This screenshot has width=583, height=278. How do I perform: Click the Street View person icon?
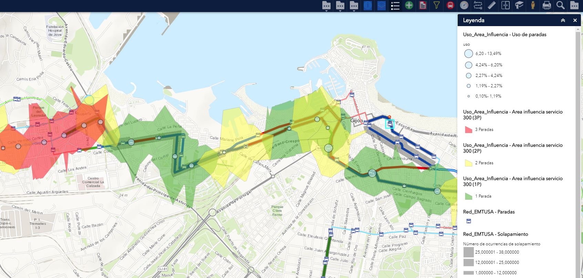tap(533, 5)
